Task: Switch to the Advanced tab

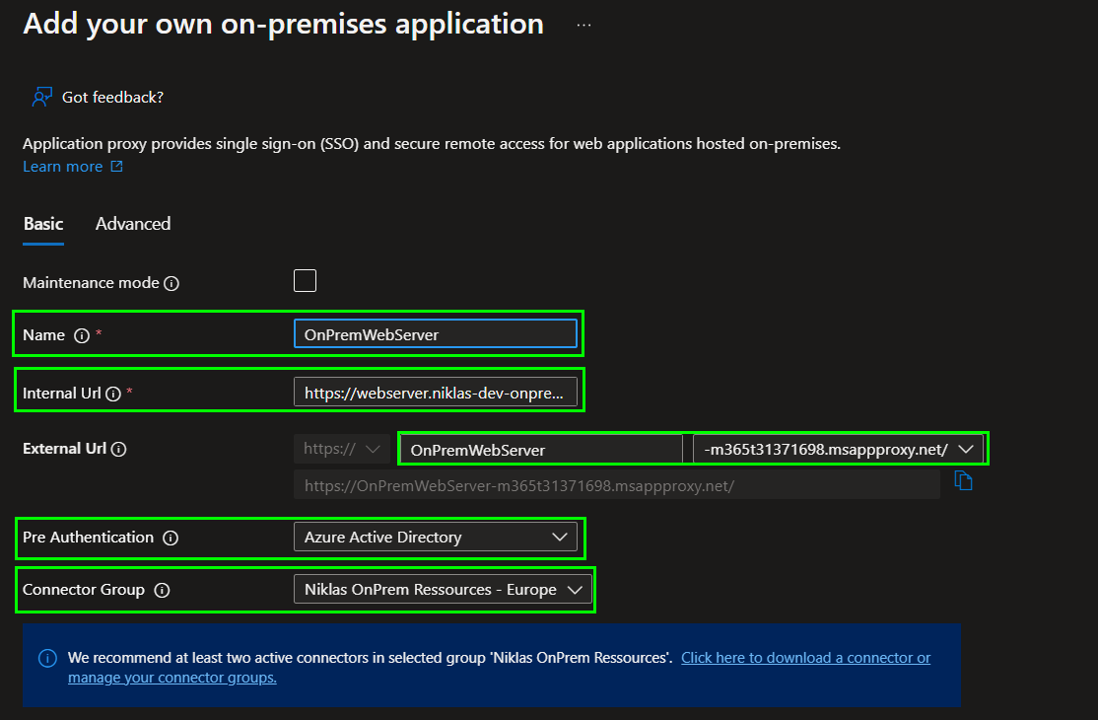Action: 133,224
